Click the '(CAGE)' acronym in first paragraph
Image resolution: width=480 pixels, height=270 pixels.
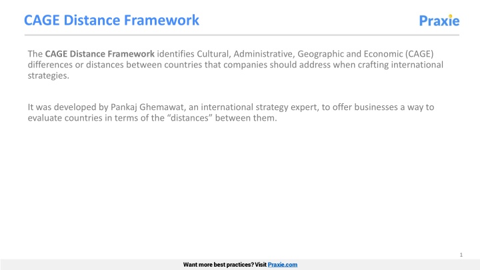[419, 54]
